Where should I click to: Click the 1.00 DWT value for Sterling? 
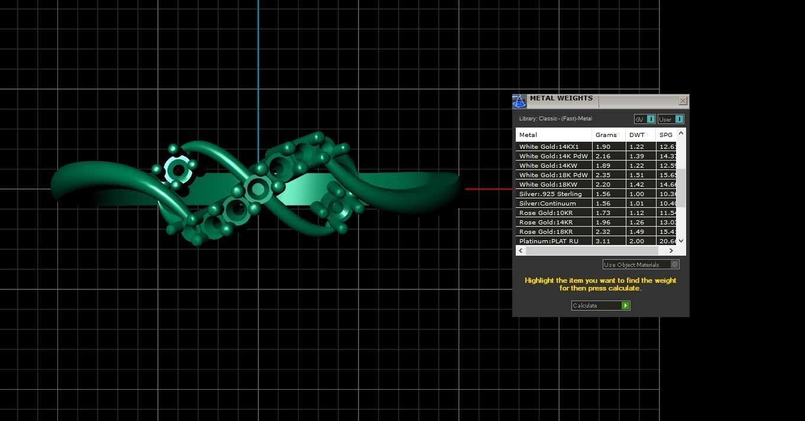click(x=636, y=194)
